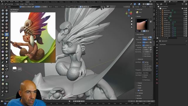Set Radius Unit to Scene
This screenshot has width=188, height=106.
(x=149, y=39)
